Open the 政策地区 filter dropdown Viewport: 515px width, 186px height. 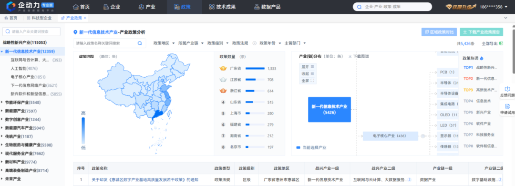[x=164, y=43]
